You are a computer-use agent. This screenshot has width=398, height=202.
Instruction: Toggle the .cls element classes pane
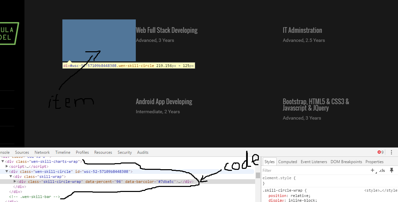(382, 171)
